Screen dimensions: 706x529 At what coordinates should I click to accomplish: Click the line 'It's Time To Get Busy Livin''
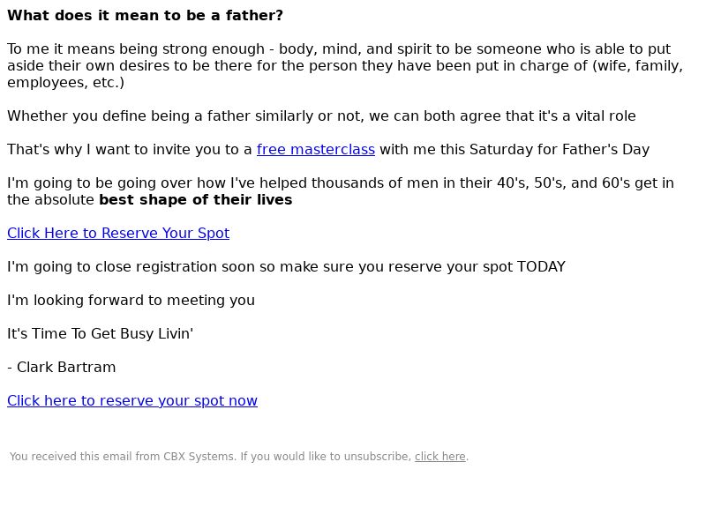click(x=100, y=334)
